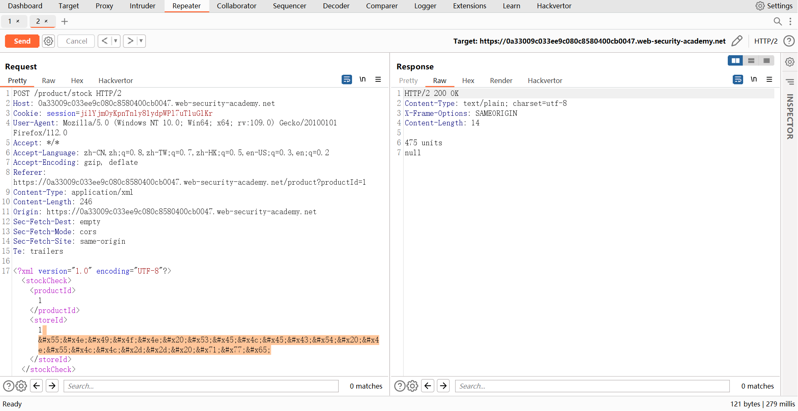Edit target with the pencil icon
The image size is (798, 411).
click(736, 41)
